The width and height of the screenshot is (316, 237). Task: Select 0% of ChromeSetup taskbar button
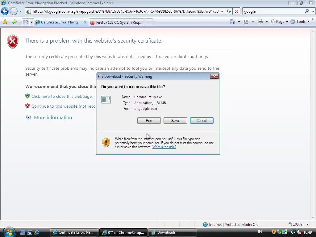123,232
